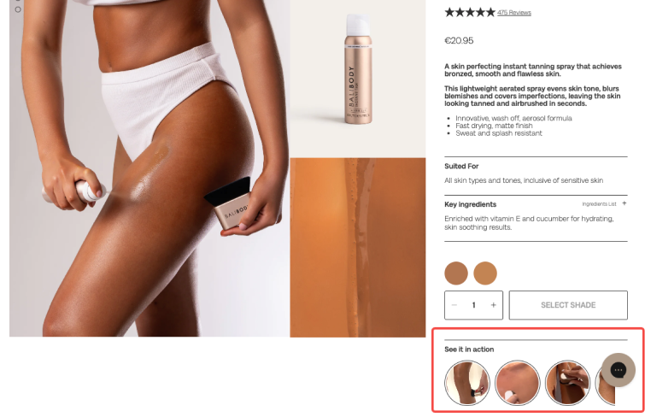Open the chat widget bubble
645x417 pixels.
[x=618, y=370]
